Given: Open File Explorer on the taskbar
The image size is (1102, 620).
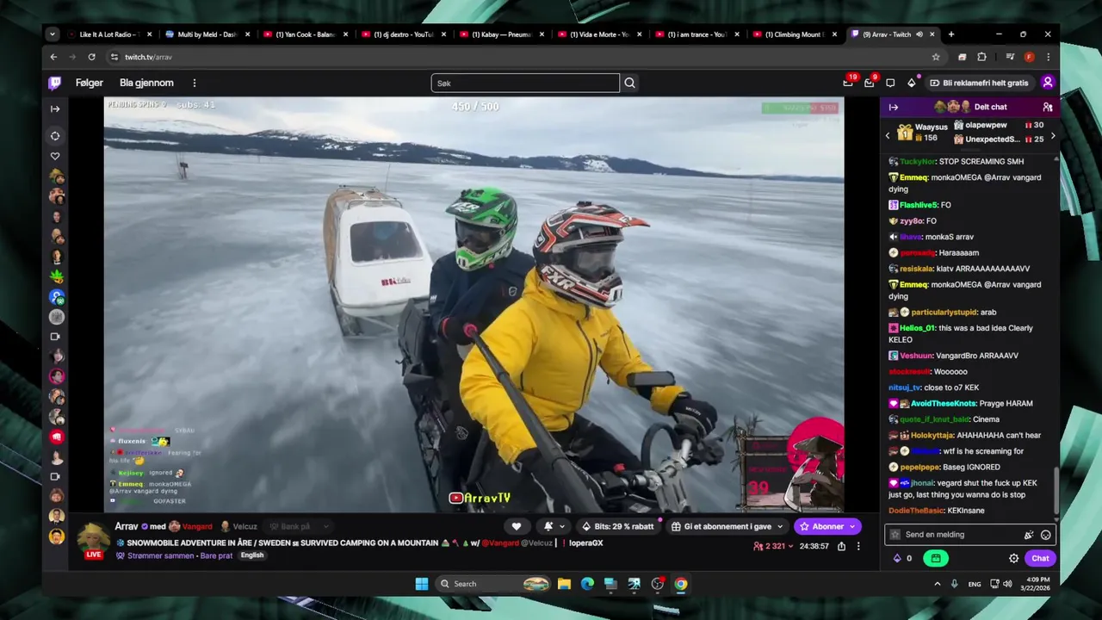Looking at the screenshot, I should (564, 584).
